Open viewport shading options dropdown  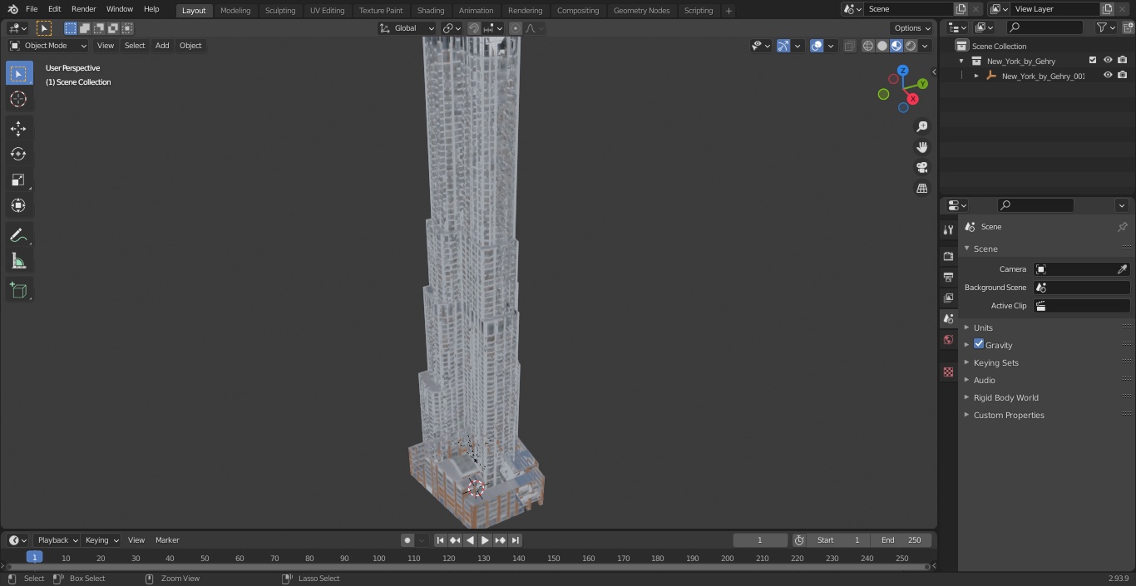925,46
